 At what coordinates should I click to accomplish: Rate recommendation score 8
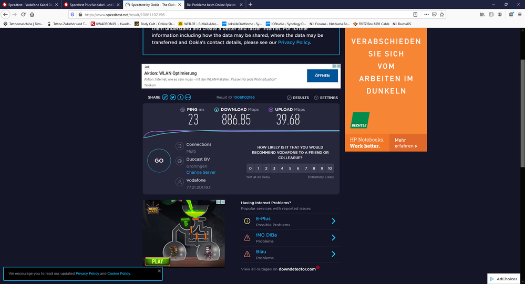[314, 169]
